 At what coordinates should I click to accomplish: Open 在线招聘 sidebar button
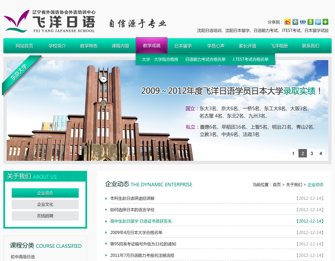(45, 216)
